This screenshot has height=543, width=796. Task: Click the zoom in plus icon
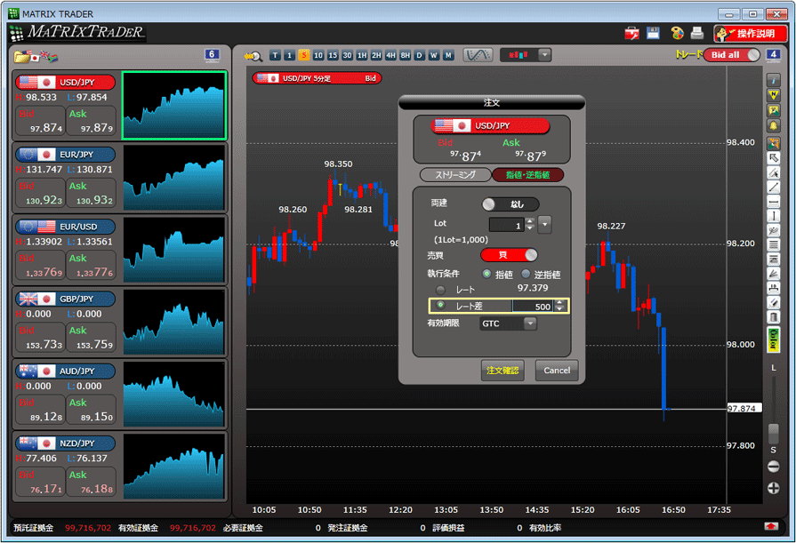(x=773, y=488)
